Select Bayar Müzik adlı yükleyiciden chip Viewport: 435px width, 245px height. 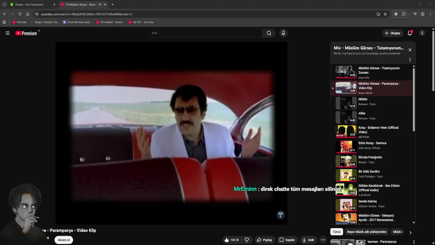click(367, 232)
